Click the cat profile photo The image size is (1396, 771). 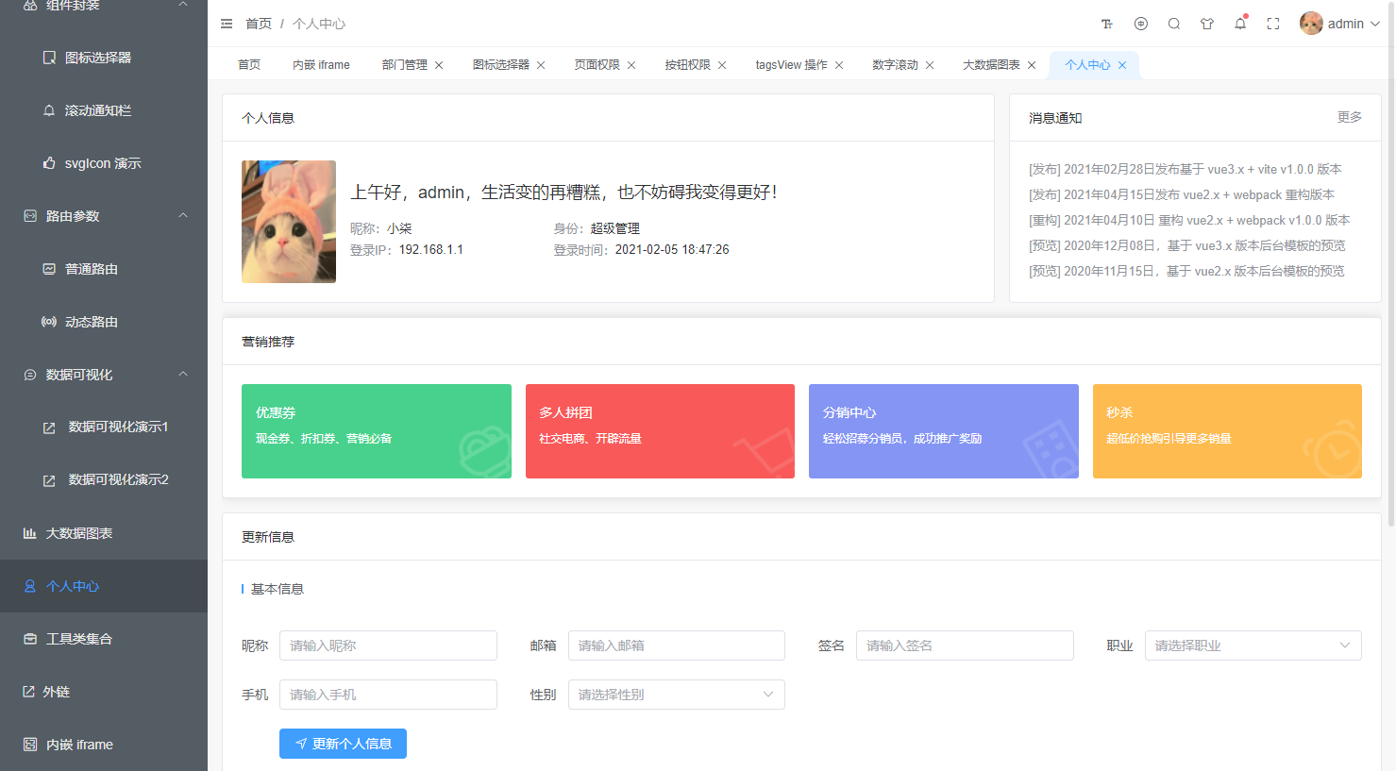(x=289, y=222)
